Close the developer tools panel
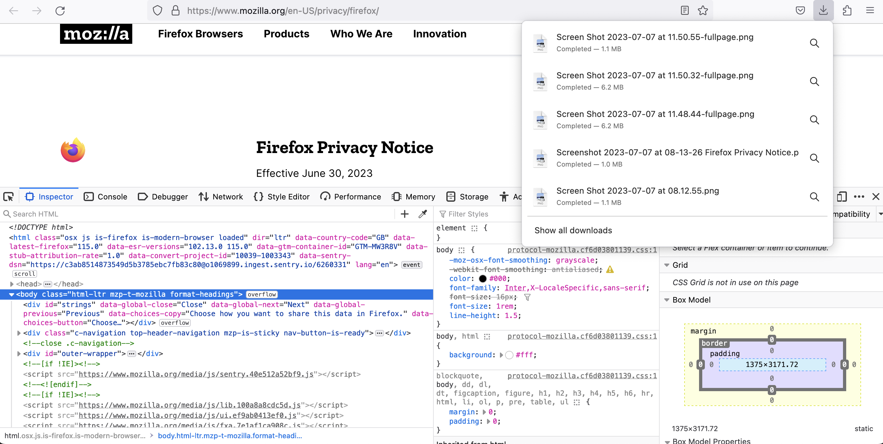Viewport: 883px width, 444px height. click(876, 197)
